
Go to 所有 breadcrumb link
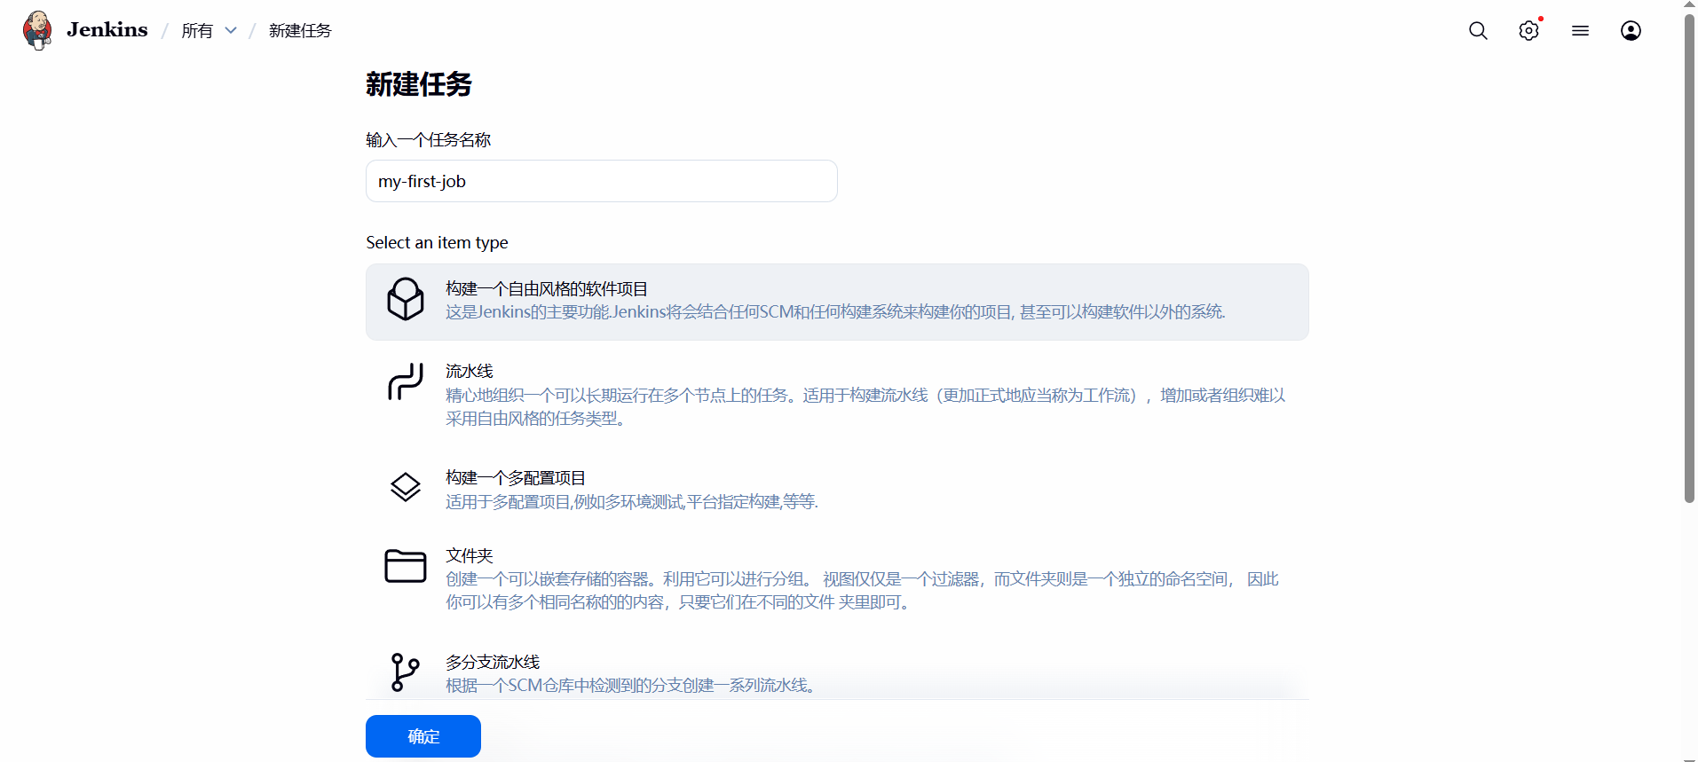[x=197, y=31]
